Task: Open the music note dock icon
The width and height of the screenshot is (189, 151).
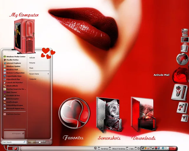Action: 182,107
